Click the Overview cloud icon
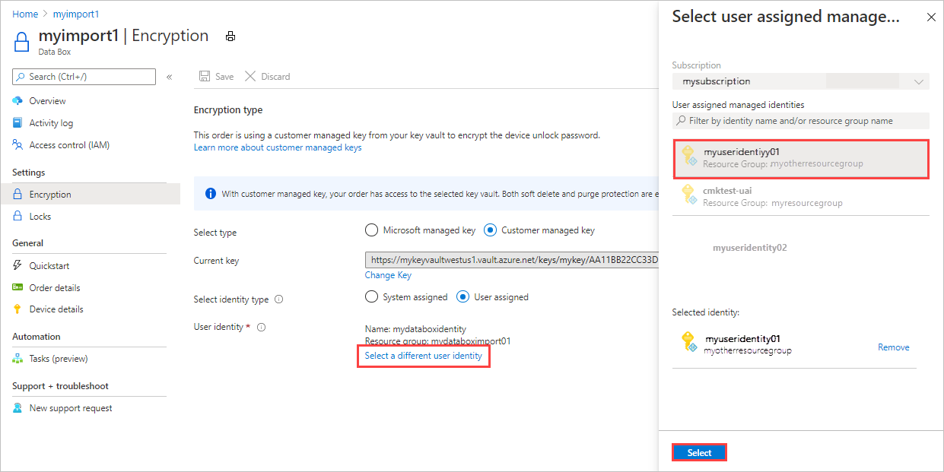Viewport: 944px width, 472px height. tap(17, 101)
